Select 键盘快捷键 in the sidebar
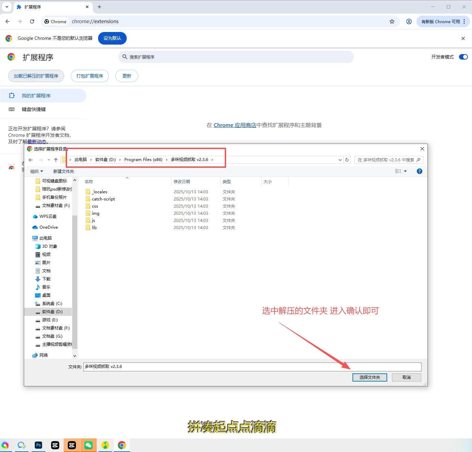Viewport: 472px width, 452px height. pos(33,109)
